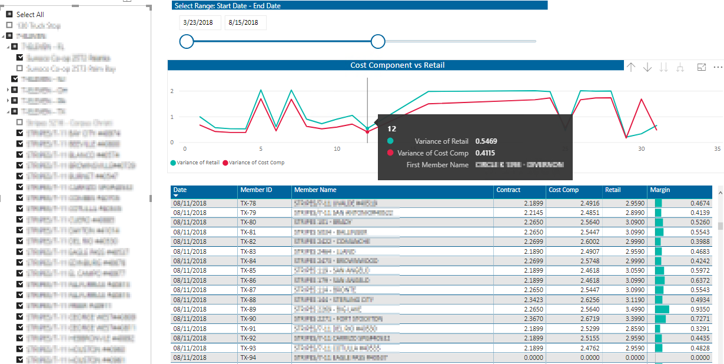Image resolution: width=724 pixels, height=364 pixels.
Task: Go to next hierarchy level (double arrows)
Action: point(664,67)
